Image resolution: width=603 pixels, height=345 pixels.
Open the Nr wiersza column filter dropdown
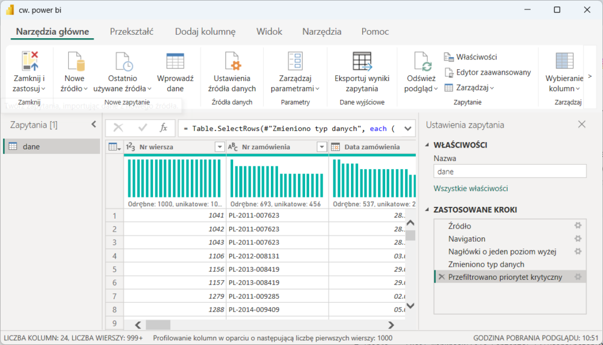click(x=220, y=147)
